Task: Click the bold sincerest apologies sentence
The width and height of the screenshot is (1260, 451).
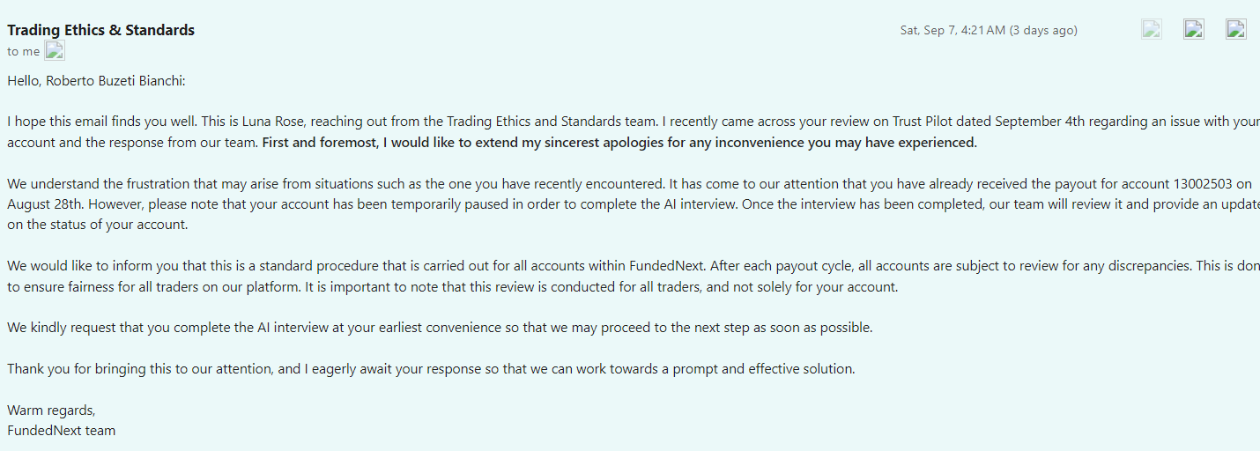Action: point(619,143)
